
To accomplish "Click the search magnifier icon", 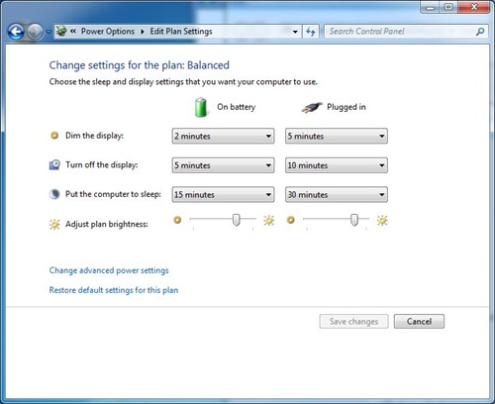I will 480,32.
